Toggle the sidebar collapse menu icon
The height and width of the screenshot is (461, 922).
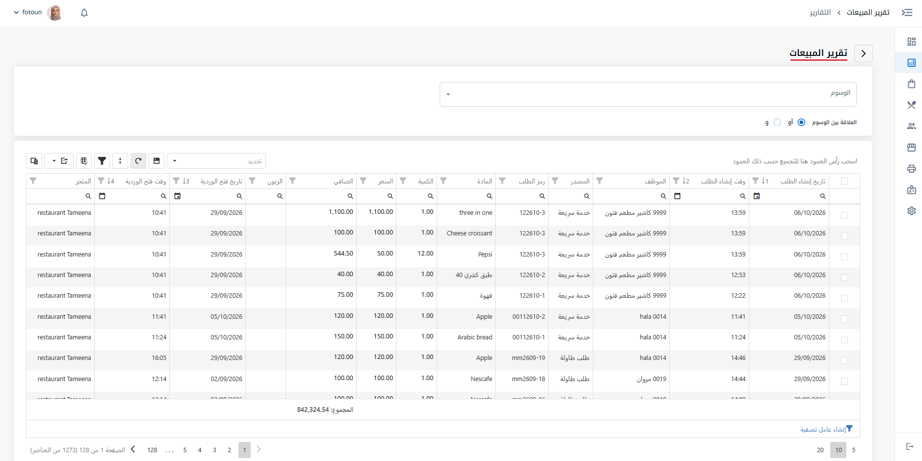[907, 12]
